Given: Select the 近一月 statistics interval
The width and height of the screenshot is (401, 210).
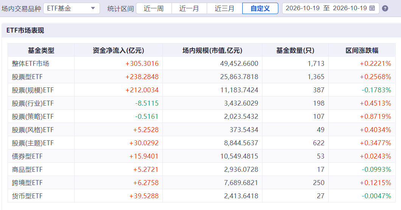Looking at the screenshot, I should pyautogui.click(x=189, y=8).
